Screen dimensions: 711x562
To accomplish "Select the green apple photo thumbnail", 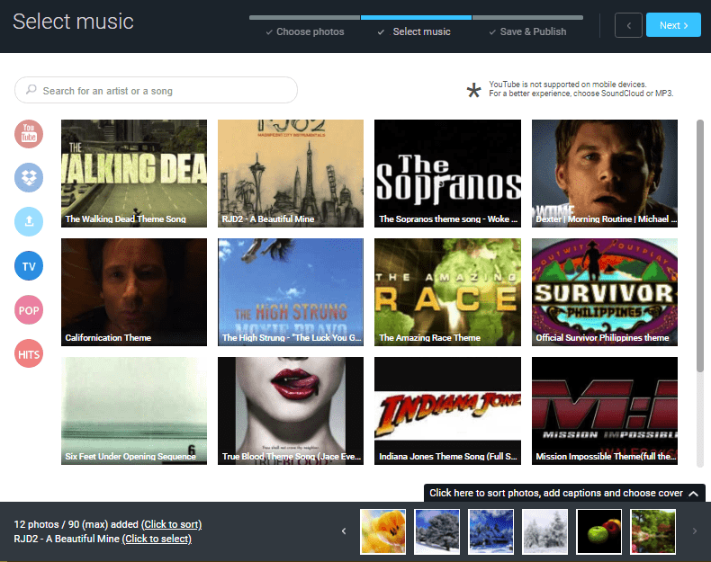I will (598, 531).
